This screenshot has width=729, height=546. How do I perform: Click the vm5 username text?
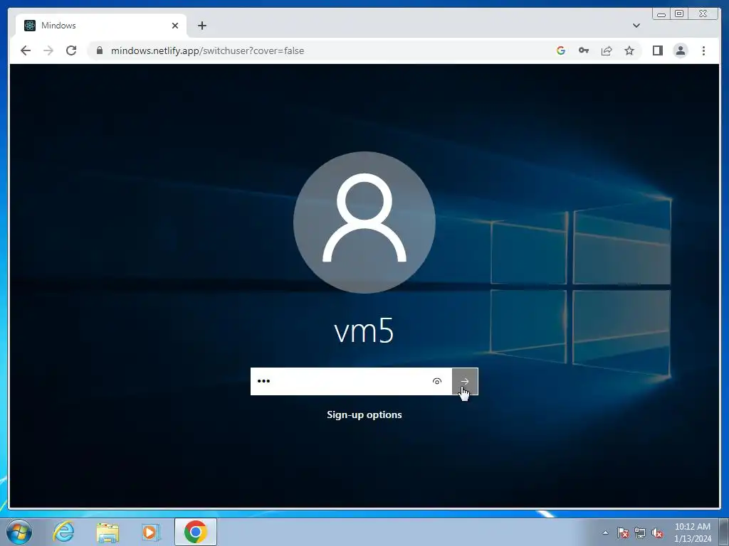(364, 331)
